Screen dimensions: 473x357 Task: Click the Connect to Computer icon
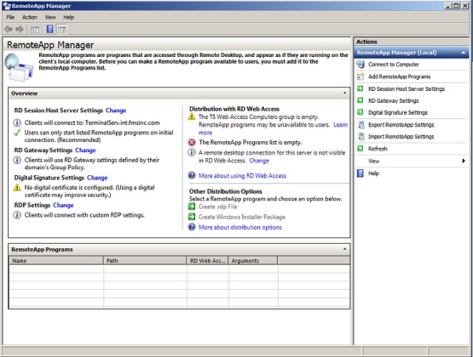[x=361, y=65]
